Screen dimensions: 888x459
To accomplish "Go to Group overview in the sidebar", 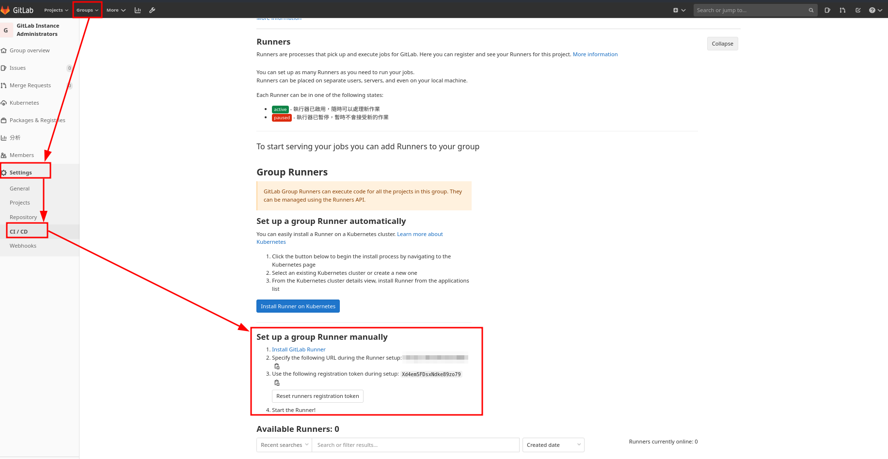I will coord(30,50).
